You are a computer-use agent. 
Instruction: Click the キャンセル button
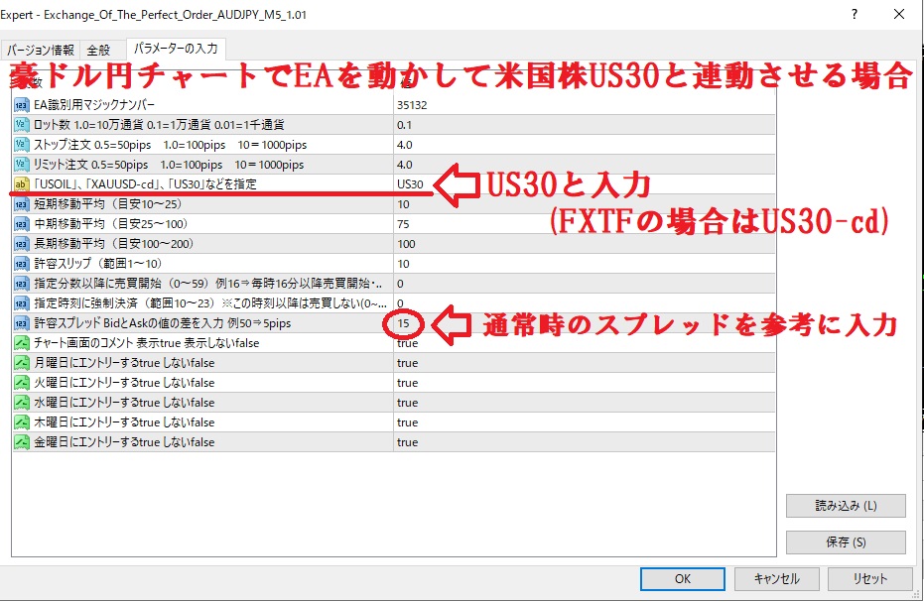click(777, 579)
